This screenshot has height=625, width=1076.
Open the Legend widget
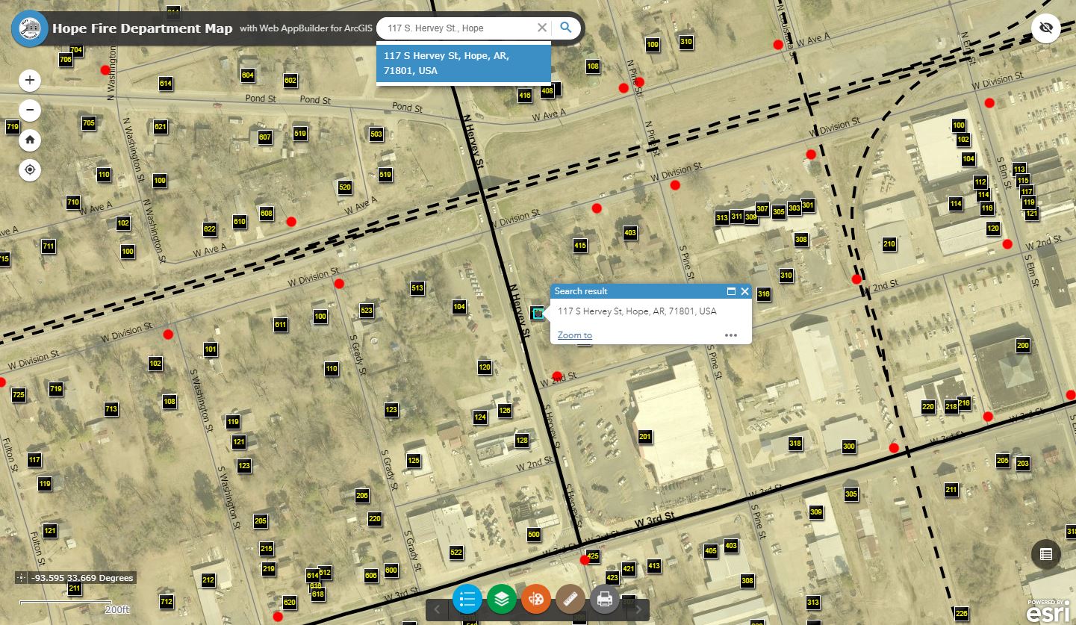pos(467,598)
